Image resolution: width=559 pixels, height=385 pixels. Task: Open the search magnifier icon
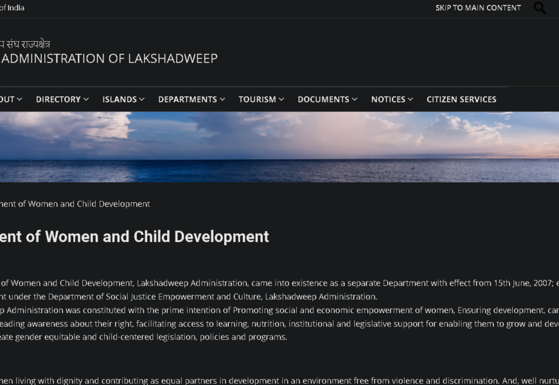pyautogui.click(x=540, y=8)
